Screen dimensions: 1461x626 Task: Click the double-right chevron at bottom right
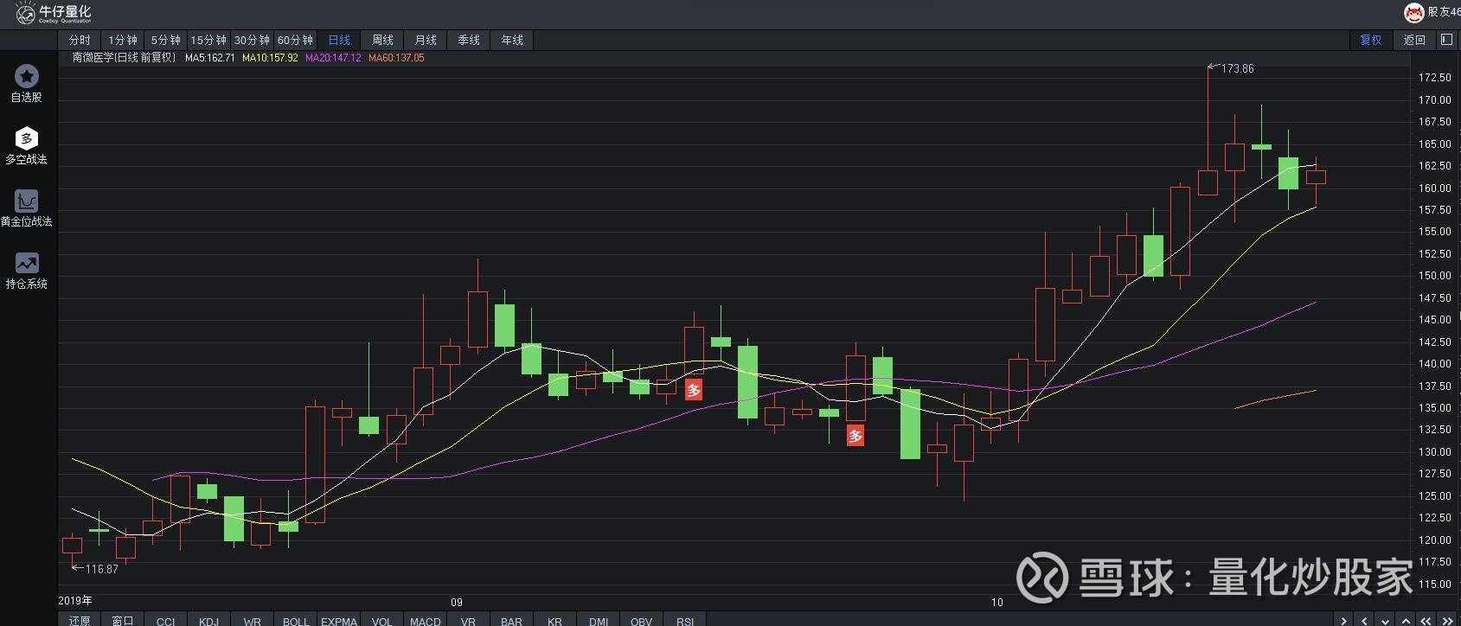pyautogui.click(x=1447, y=621)
